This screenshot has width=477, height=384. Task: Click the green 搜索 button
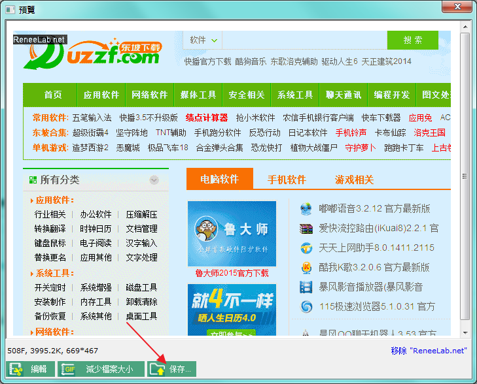click(x=413, y=40)
